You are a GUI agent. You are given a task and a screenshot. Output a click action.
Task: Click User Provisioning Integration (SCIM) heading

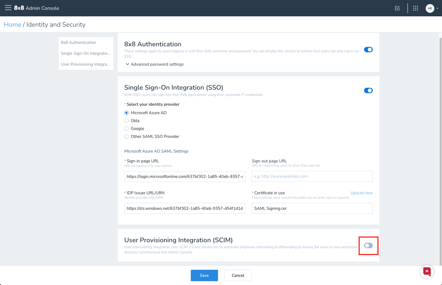pyautogui.click(x=178, y=240)
